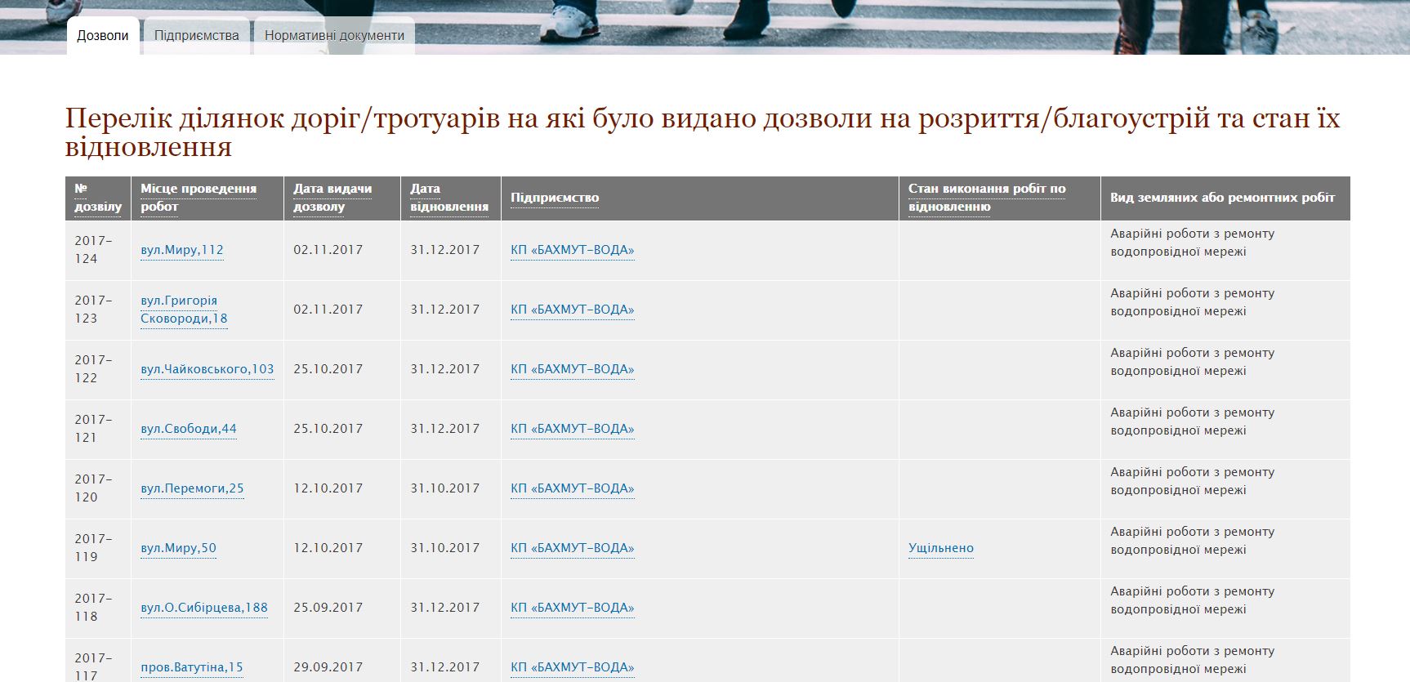Click Ущільнено status link

point(940,548)
